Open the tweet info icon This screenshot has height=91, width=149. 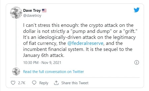coord(137,62)
